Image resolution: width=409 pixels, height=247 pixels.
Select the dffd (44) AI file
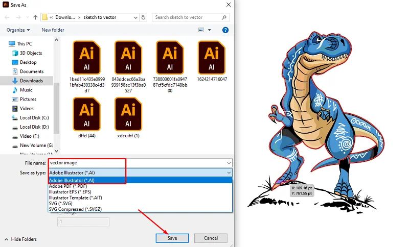[87, 117]
